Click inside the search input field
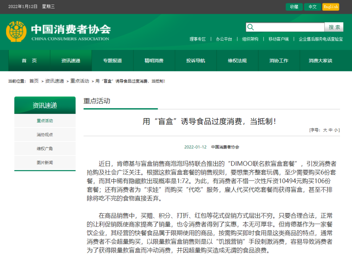 click(x=289, y=27)
